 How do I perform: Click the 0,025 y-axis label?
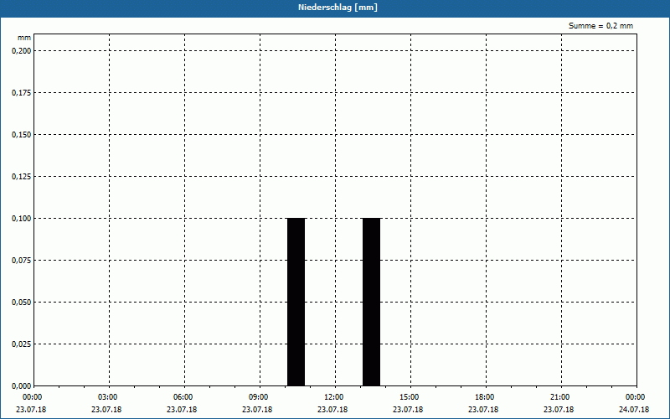click(x=22, y=344)
